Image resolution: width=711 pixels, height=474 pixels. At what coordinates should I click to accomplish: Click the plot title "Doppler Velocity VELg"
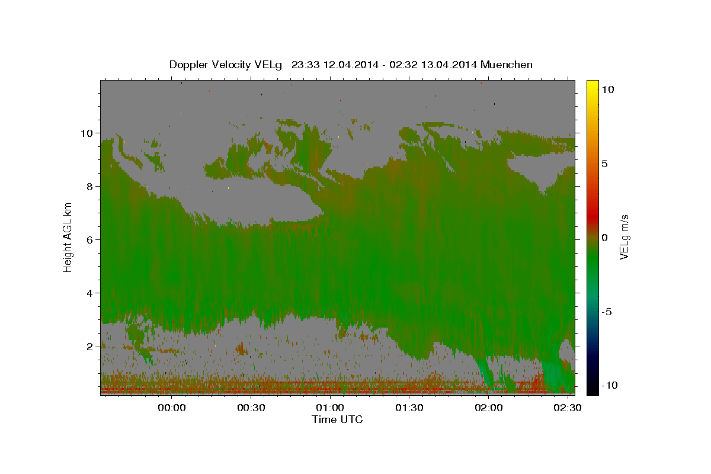tap(226, 65)
